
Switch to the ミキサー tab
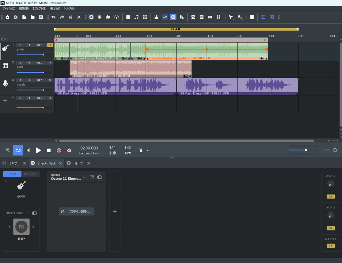click(x=14, y=163)
